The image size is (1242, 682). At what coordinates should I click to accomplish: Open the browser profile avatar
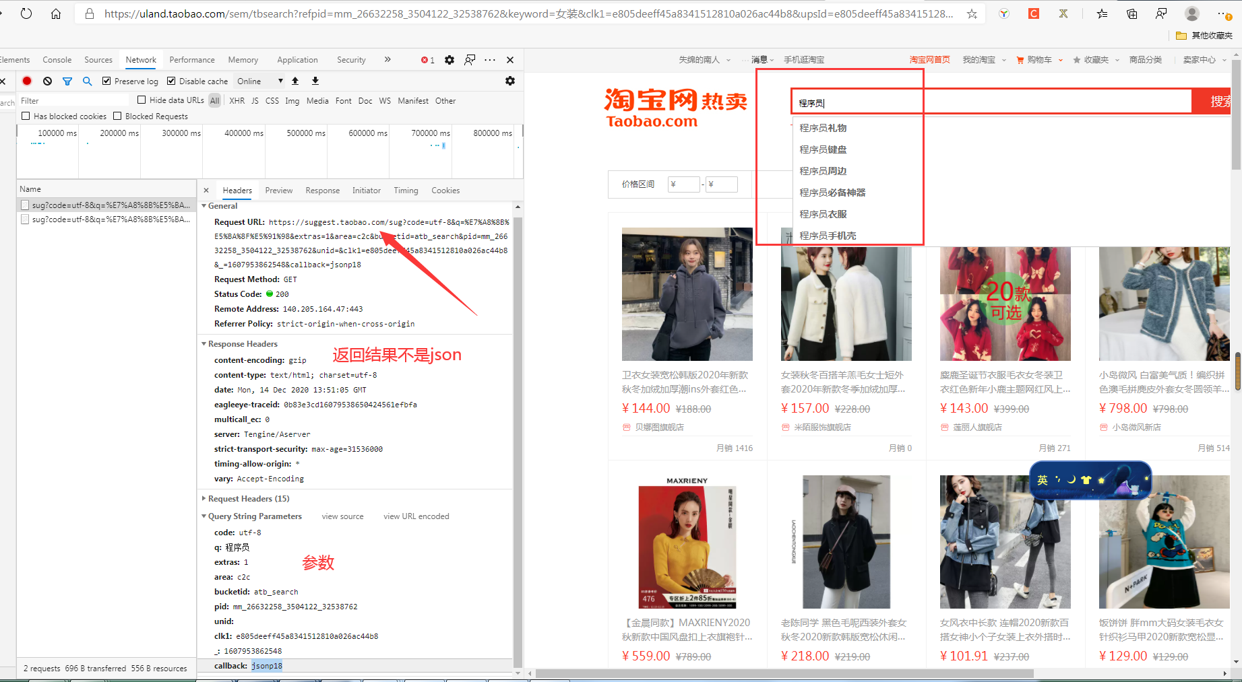(1192, 13)
